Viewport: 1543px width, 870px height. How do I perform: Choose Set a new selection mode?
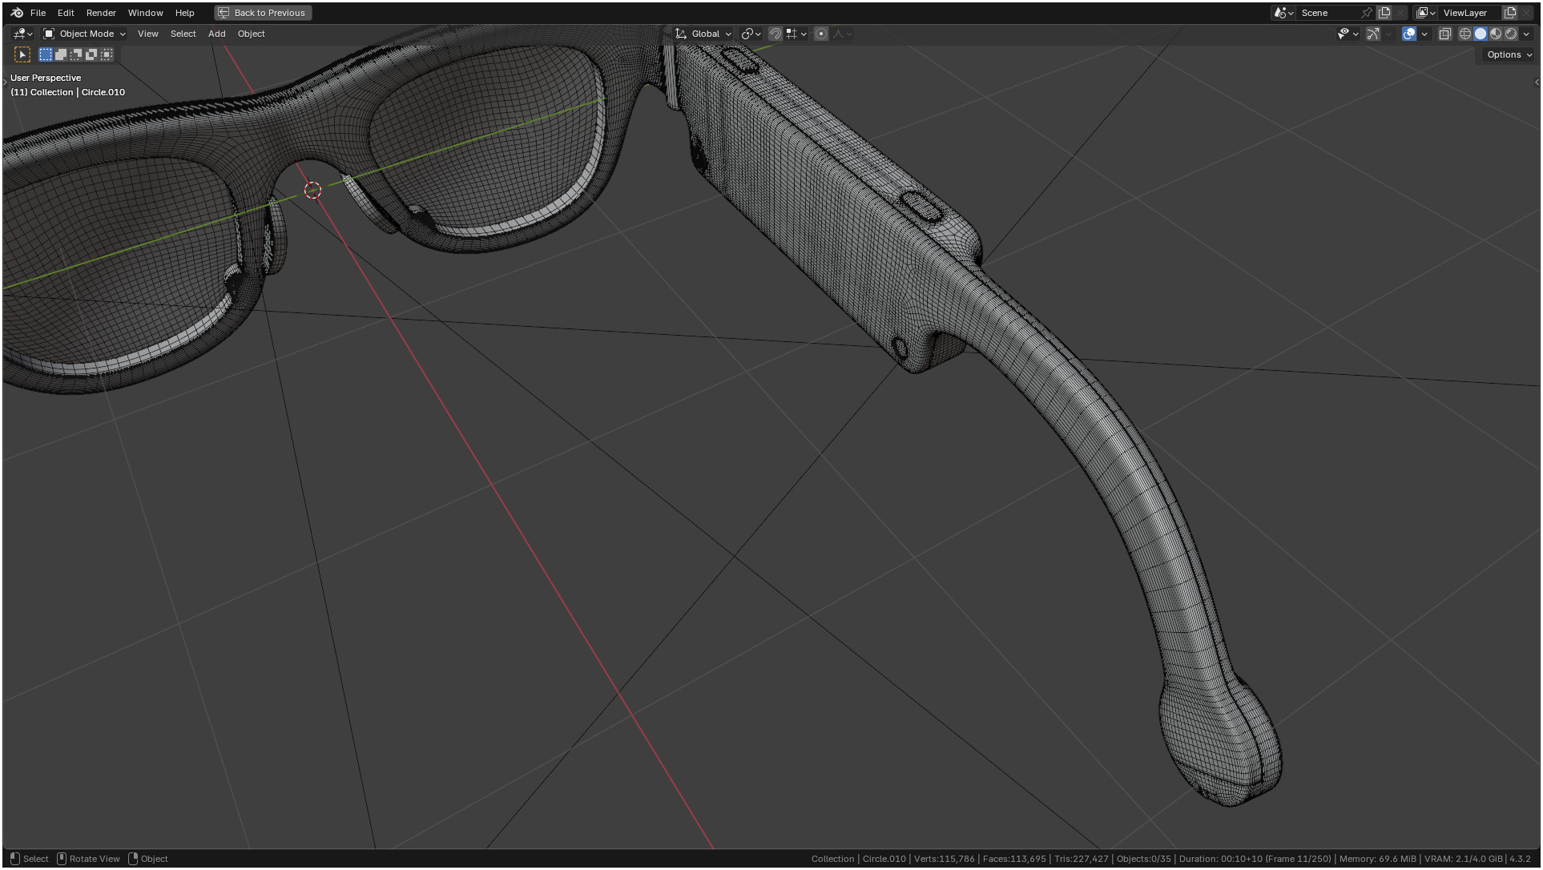point(46,54)
